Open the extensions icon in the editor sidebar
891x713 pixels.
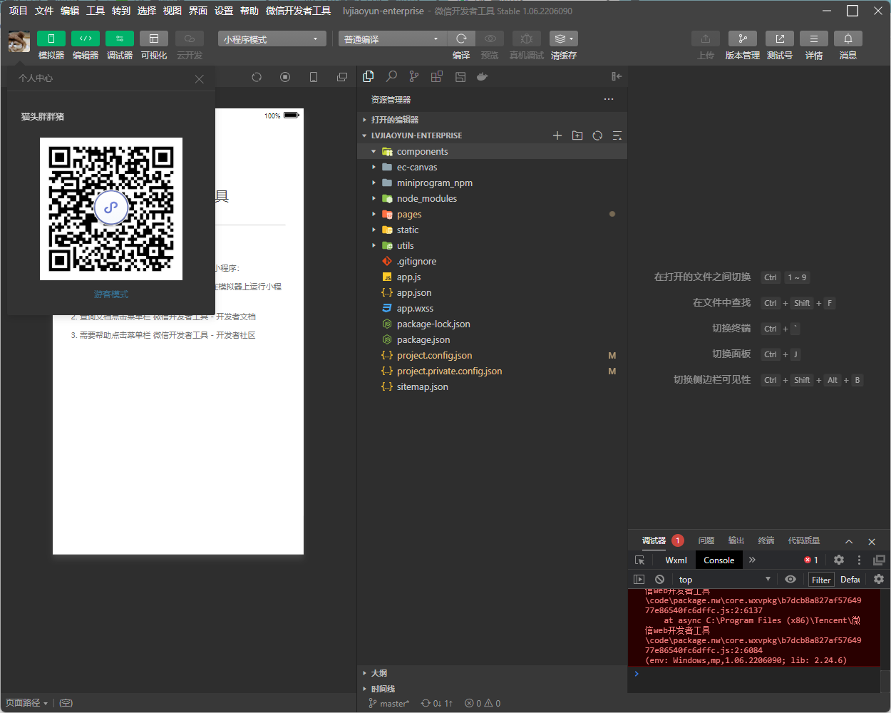pyautogui.click(x=437, y=76)
